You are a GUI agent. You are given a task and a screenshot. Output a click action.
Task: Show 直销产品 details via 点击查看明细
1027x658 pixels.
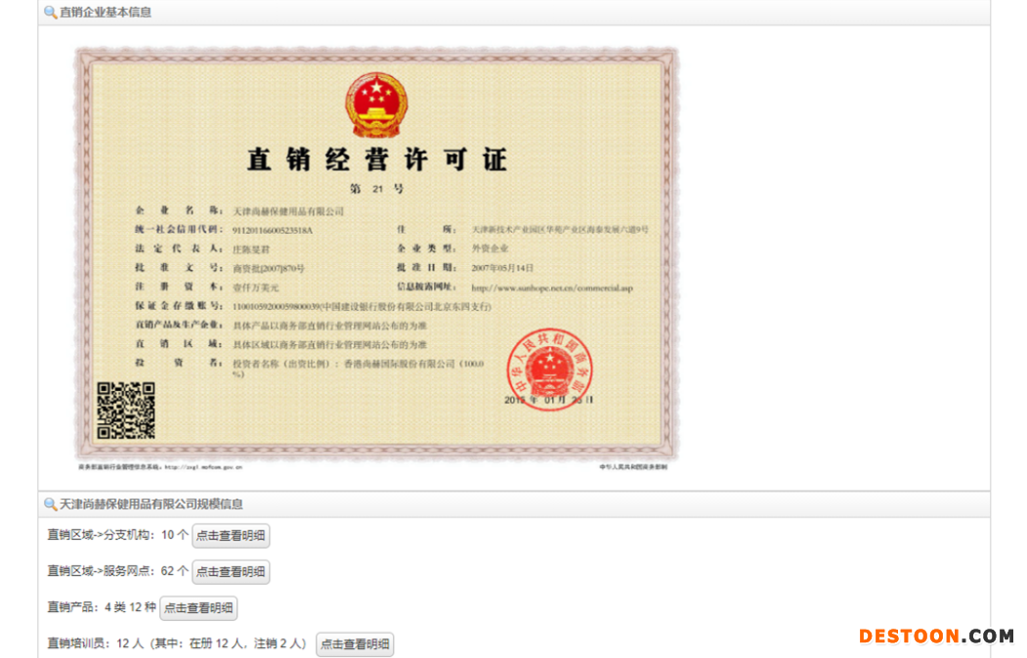click(x=198, y=608)
